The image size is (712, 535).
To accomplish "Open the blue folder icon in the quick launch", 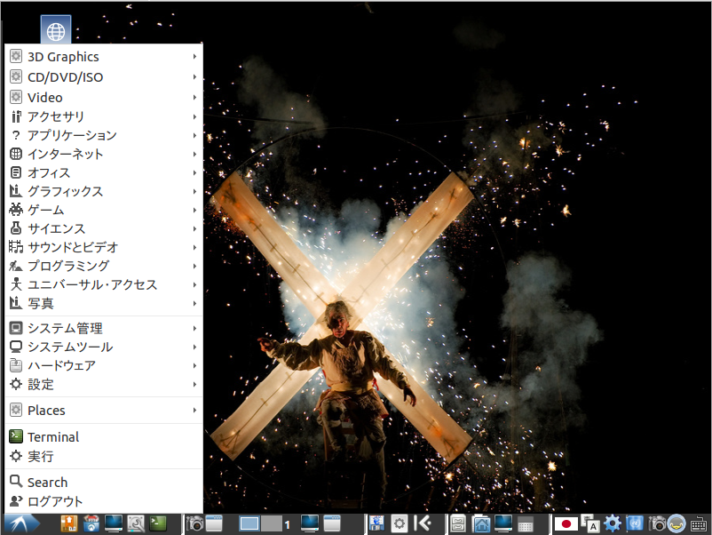I will (x=91, y=524).
